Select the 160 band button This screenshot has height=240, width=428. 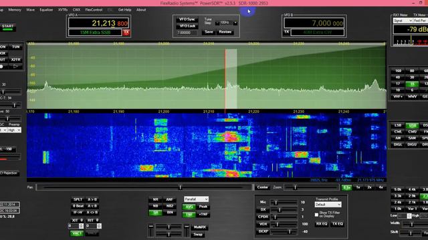point(398,71)
